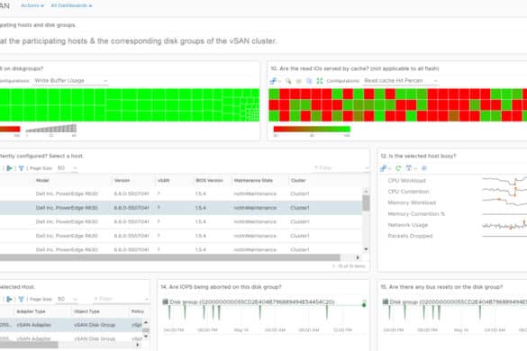Click the green refresh icon in widget 12 toolbar
527x351 pixels.
pyautogui.click(x=398, y=168)
